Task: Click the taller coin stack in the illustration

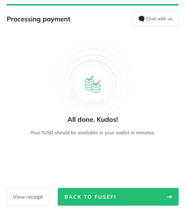Action: (89, 84)
